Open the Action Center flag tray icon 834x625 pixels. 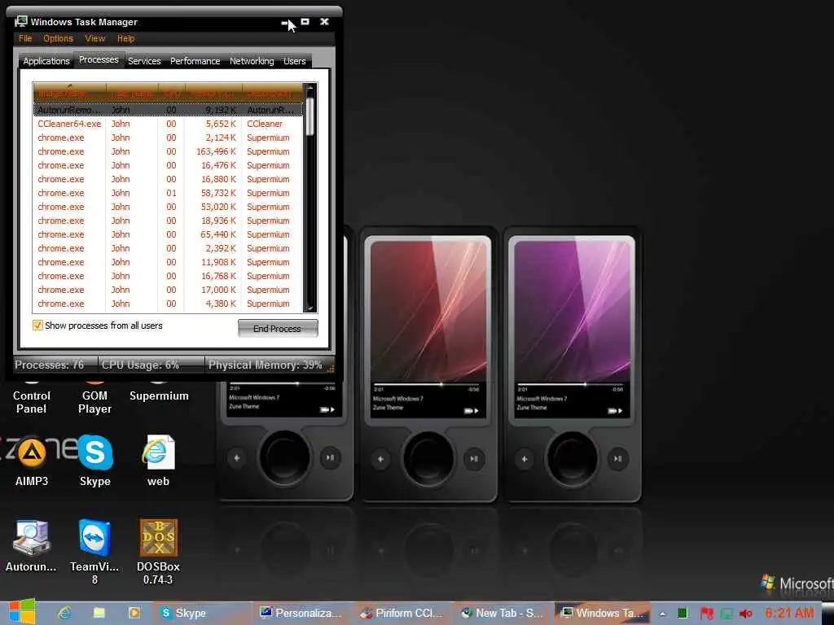(x=706, y=614)
